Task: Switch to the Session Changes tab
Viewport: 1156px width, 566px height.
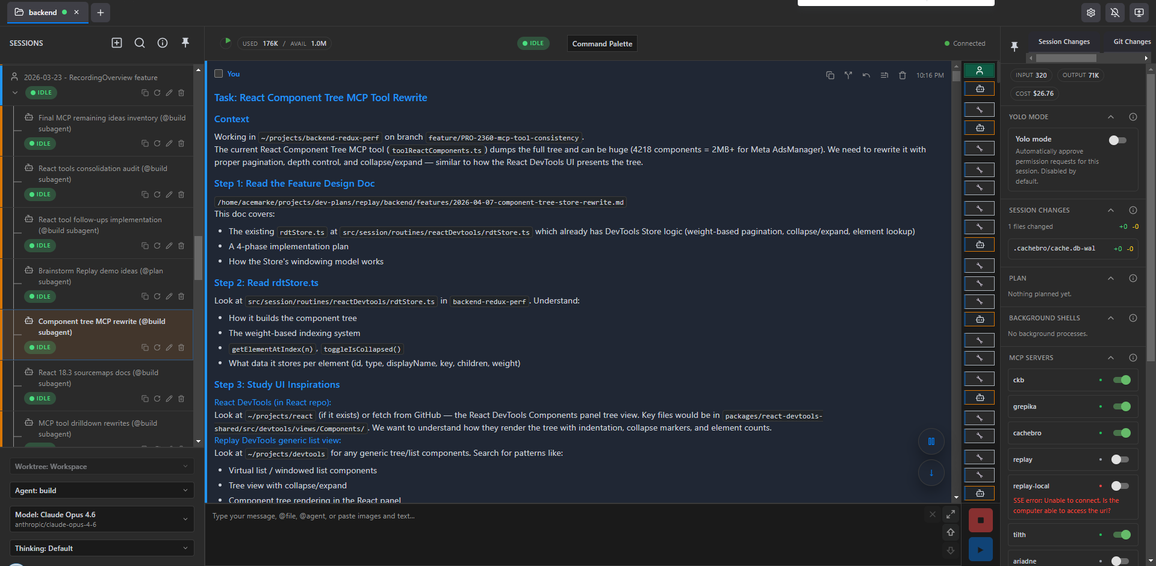Action: pos(1064,42)
